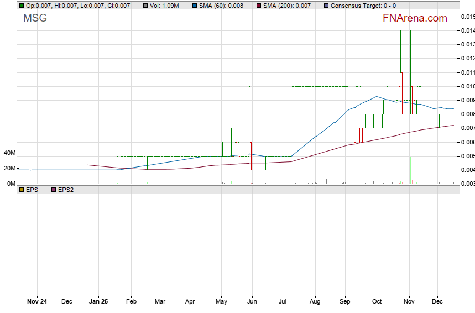Click the green OHLC legend swatch
The image size is (475, 313).
21,6
